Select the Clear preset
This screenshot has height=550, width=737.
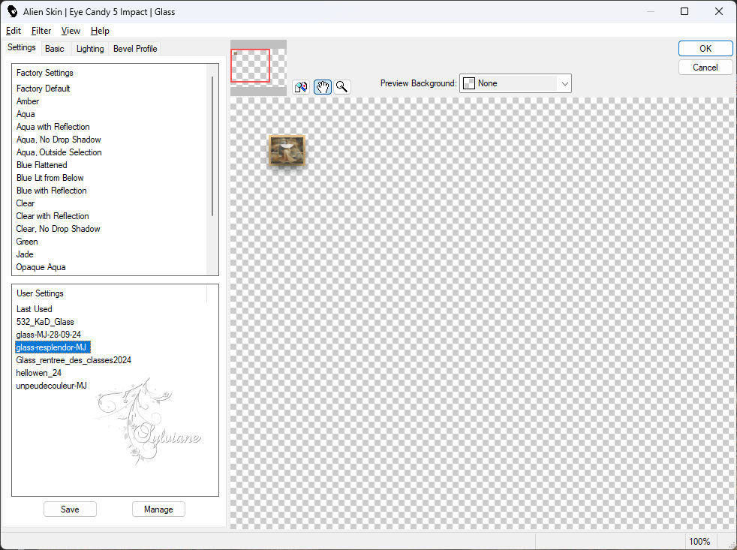point(26,203)
